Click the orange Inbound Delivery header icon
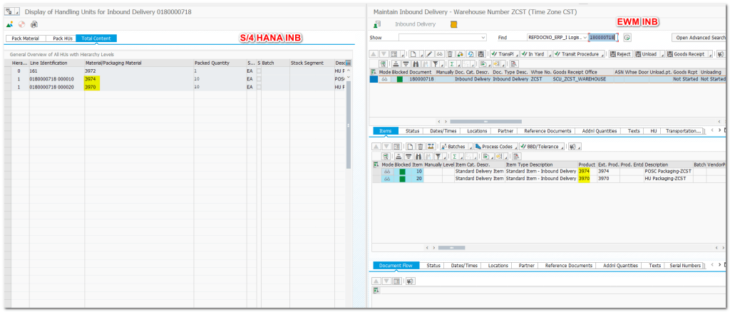730x312 pixels. 454,24
